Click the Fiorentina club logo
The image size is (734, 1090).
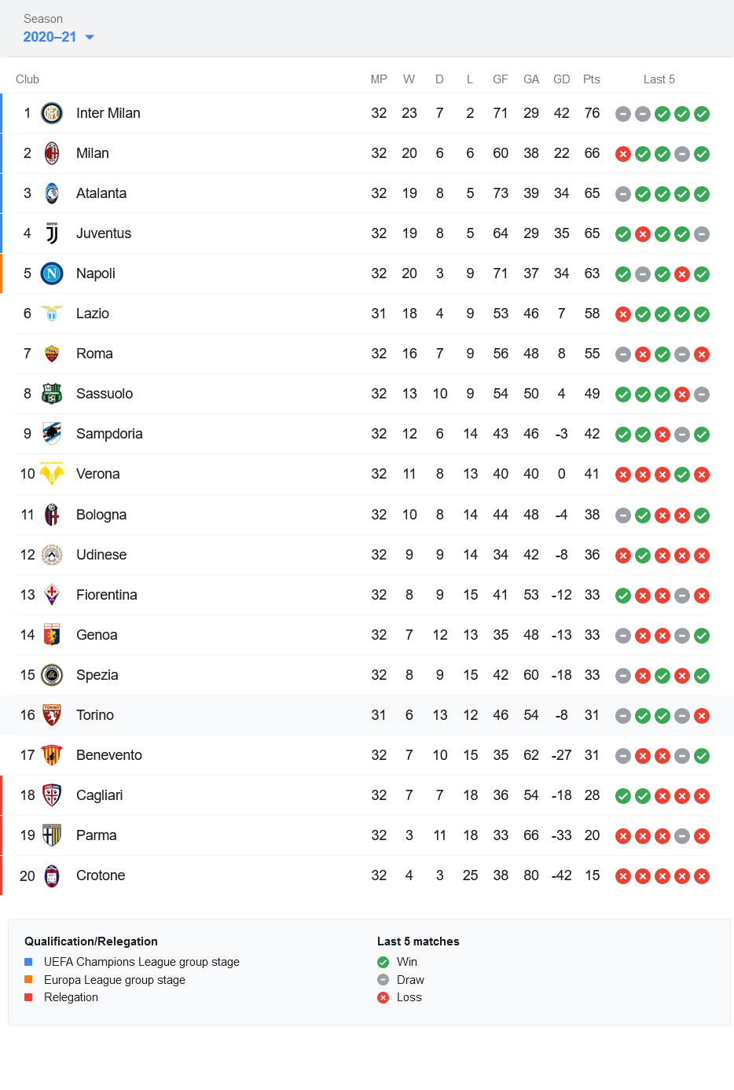pyautogui.click(x=52, y=595)
